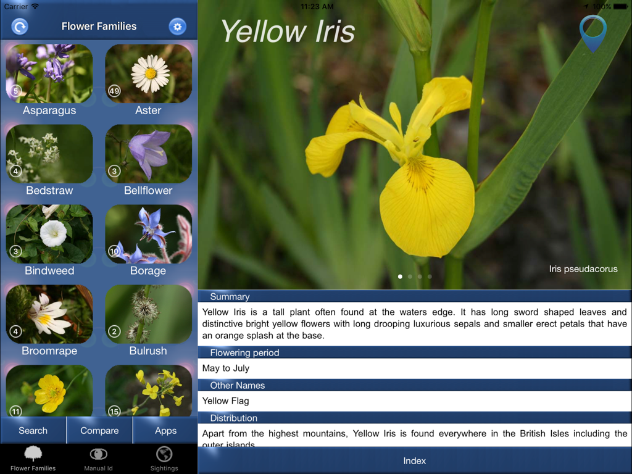Screen dimensions: 632x474
Task: Open the yellow flower thumbnail with count 15
Action: tap(148, 391)
